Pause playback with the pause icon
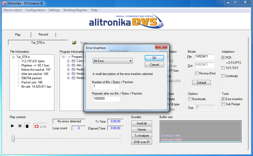This screenshot has width=253, height=156. coord(20,126)
